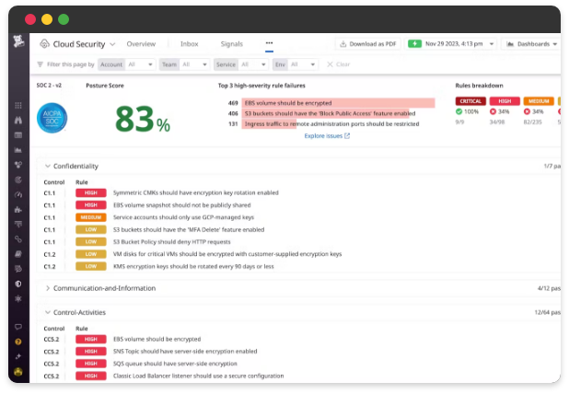The image size is (569, 394).
Task: Click Download as PDF button
Action: click(x=366, y=43)
